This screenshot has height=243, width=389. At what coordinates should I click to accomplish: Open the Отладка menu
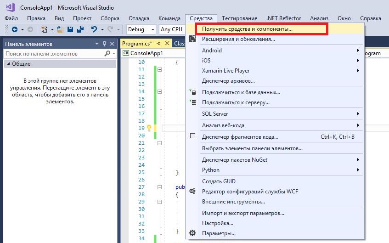(139, 18)
